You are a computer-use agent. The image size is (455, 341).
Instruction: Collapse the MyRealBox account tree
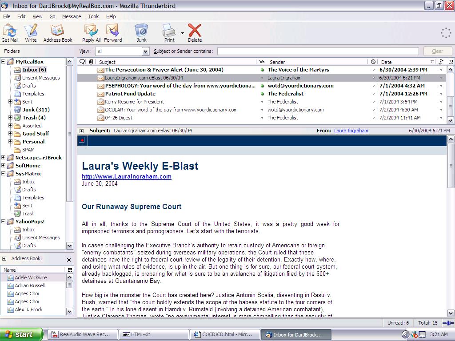[4, 61]
